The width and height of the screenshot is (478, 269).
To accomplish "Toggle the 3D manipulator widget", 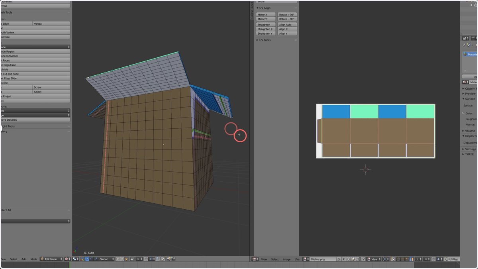I will (82, 259).
